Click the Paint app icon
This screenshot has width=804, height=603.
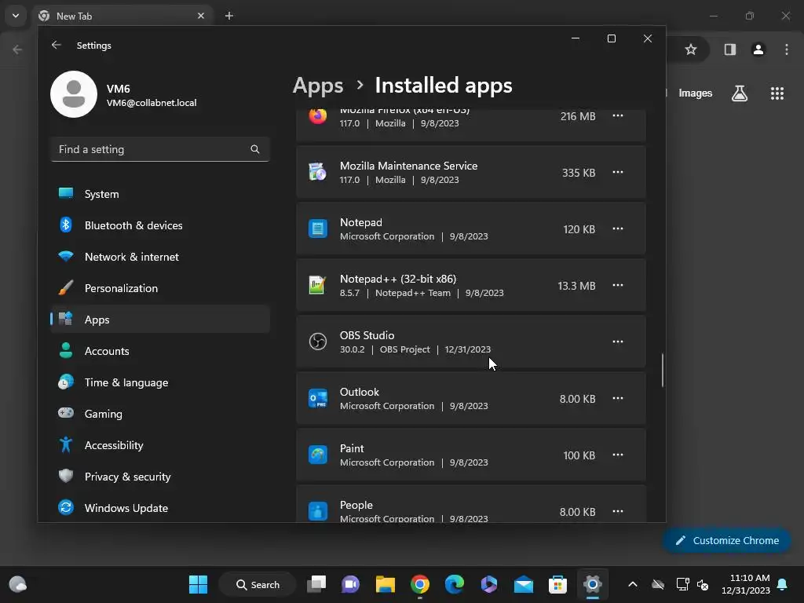[x=318, y=455]
